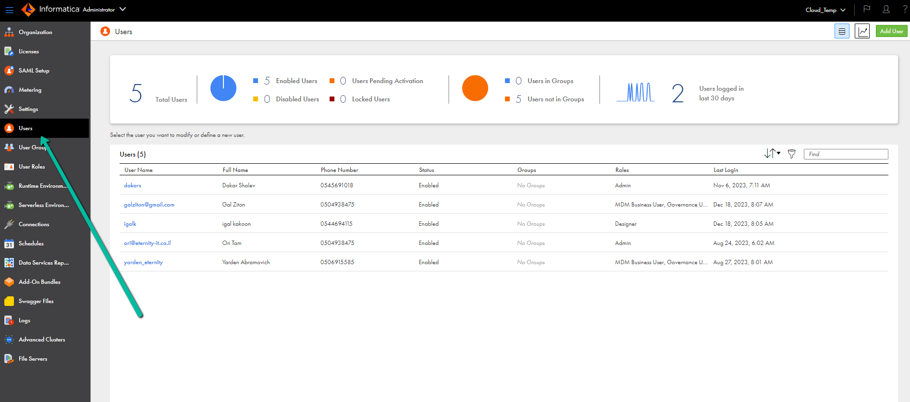Open the Cloud_Temp organization dropdown
This screenshot has height=402, width=910.
825,10
